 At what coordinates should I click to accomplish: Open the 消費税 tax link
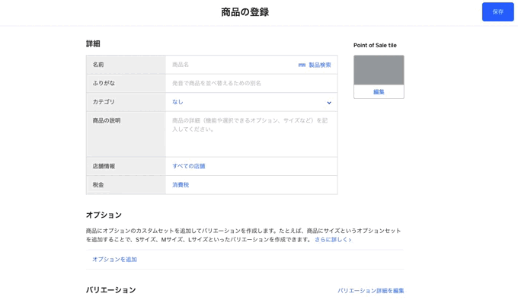tap(181, 185)
